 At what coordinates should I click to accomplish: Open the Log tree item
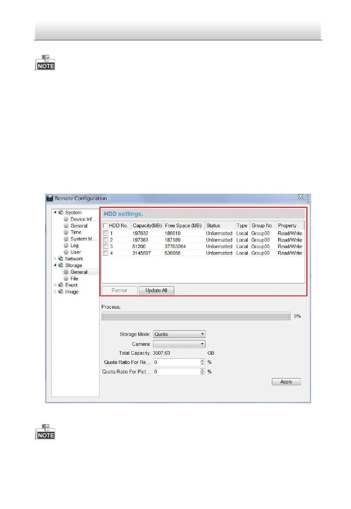coord(74,245)
